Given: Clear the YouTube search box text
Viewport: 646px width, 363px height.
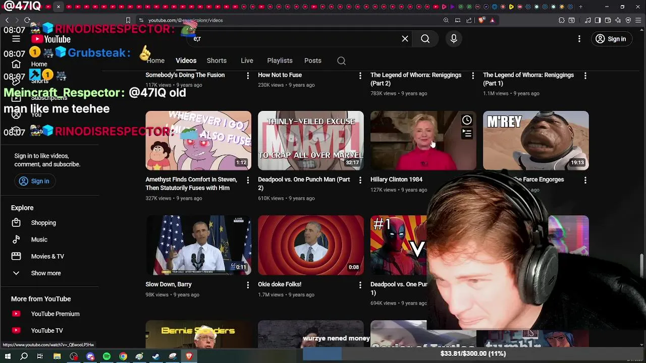Looking at the screenshot, I should 405,39.
